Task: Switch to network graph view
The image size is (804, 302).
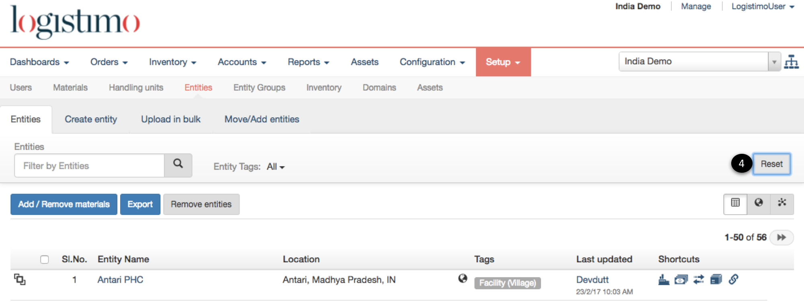Action: [782, 204]
